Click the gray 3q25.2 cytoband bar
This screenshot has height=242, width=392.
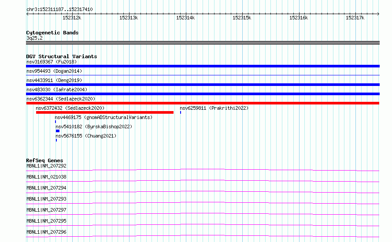click(x=203, y=43)
